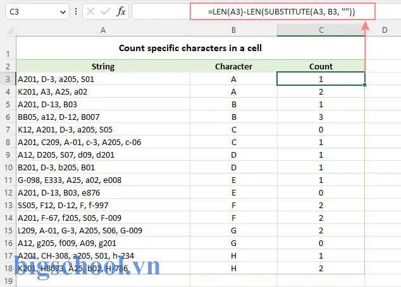The image size is (401, 287).
Task: Click cell 'SS05, F12, D-12, F, f-997'
Action: click(103, 206)
